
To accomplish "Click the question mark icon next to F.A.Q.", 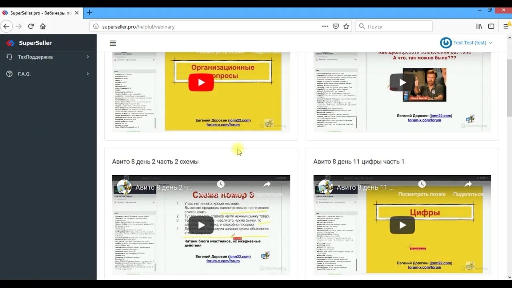I will tap(9, 74).
